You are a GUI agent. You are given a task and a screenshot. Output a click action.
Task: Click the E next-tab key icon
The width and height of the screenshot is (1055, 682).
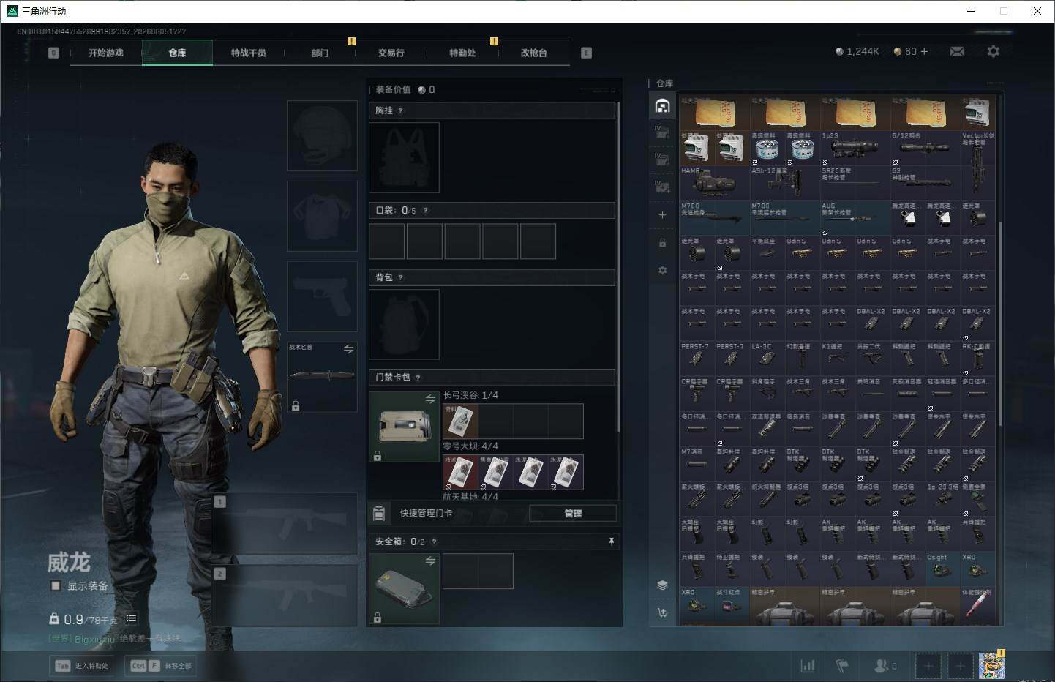586,53
